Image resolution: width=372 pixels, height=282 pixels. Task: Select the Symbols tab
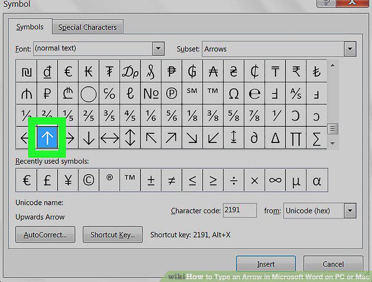coord(30,27)
